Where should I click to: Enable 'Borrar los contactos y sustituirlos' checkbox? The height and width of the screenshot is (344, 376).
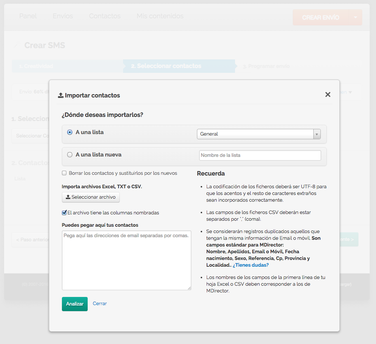click(x=64, y=173)
